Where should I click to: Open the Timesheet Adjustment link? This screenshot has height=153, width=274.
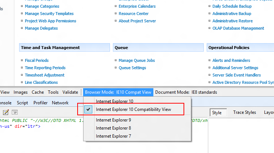45,75
